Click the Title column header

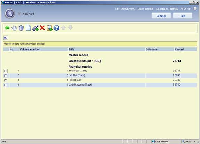click(71, 49)
